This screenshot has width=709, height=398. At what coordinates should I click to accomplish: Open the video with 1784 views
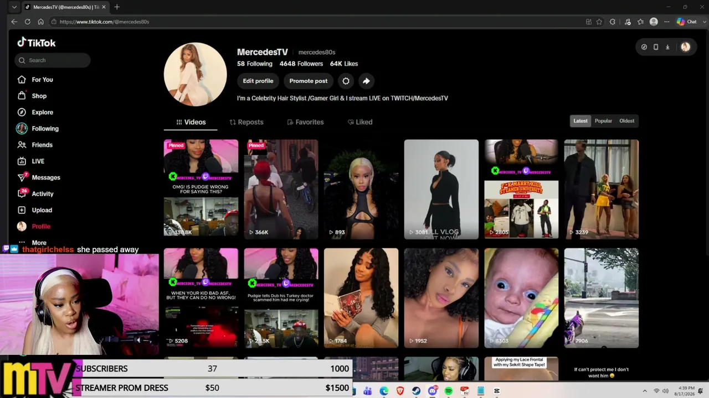point(361,298)
